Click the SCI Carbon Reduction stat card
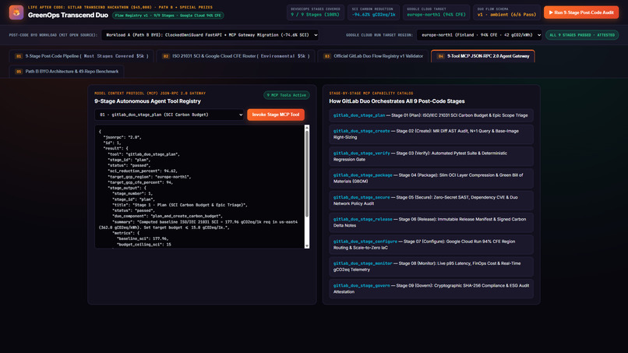The width and height of the screenshot is (628, 353). click(373, 12)
